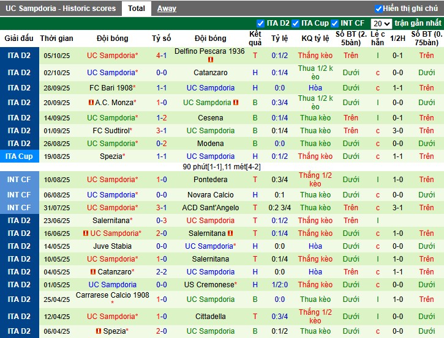Click handicap 1/2:0 for US Cremonese row

(x=280, y=285)
